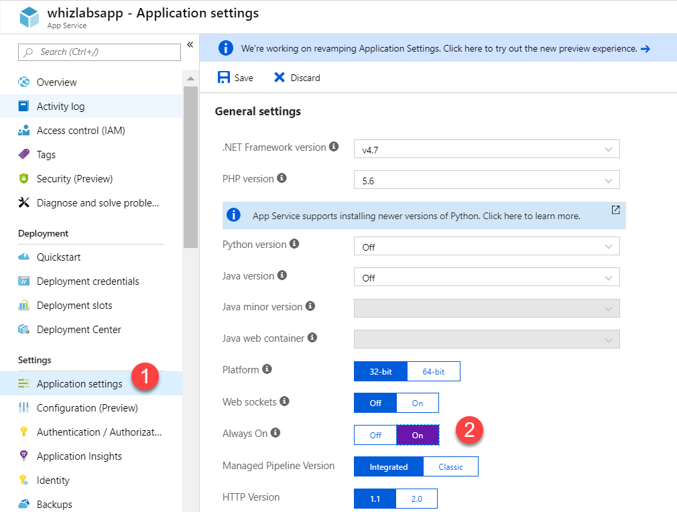Open the Java web container dropdown
This screenshot has height=512, width=677.
(487, 339)
